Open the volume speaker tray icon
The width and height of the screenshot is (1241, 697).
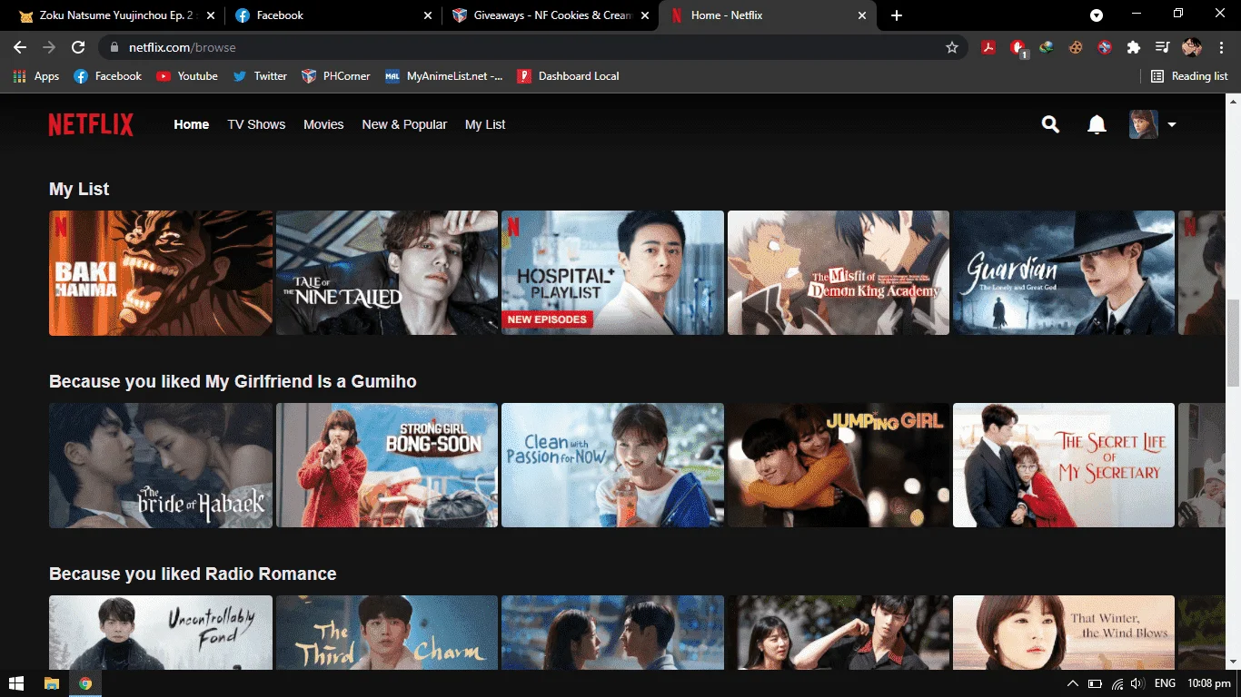pos(1137,683)
